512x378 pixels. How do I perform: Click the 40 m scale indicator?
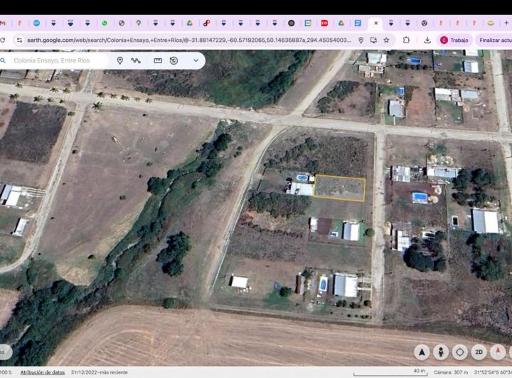click(390, 372)
